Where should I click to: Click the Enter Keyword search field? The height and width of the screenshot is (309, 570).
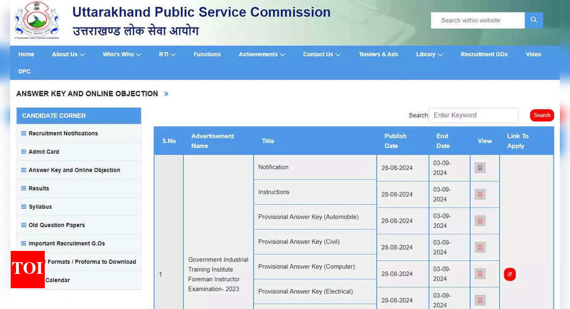pyautogui.click(x=473, y=115)
